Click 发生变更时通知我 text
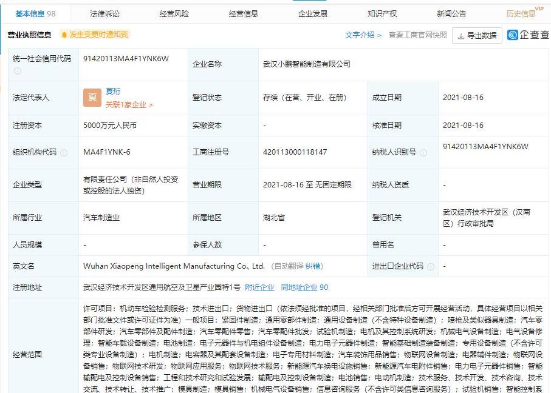551x393 pixels. [x=99, y=35]
